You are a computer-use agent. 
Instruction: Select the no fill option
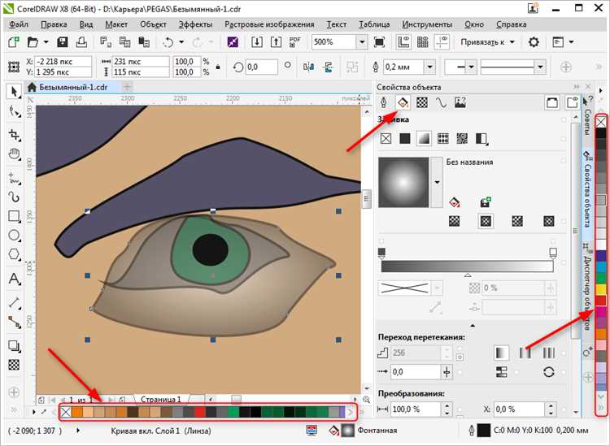click(386, 138)
